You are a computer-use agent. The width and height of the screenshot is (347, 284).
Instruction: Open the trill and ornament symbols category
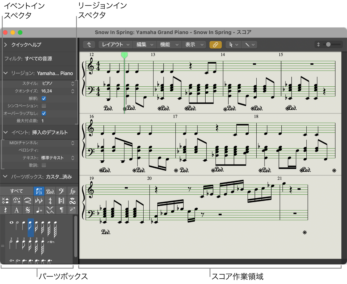click(x=72, y=200)
